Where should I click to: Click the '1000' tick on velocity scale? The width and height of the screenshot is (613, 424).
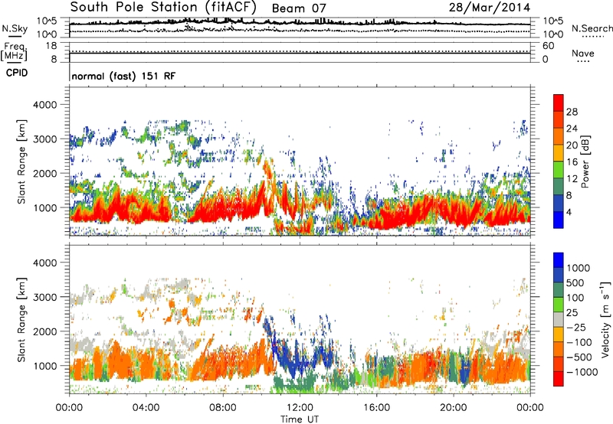(578, 268)
